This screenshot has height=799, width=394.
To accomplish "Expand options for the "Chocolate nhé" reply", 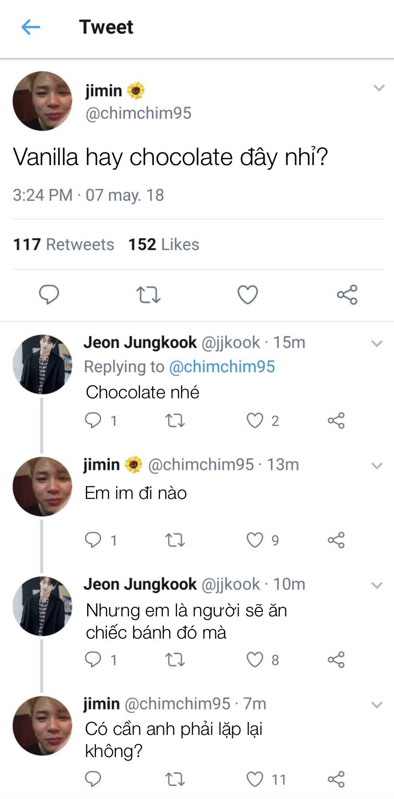I will tap(377, 343).
